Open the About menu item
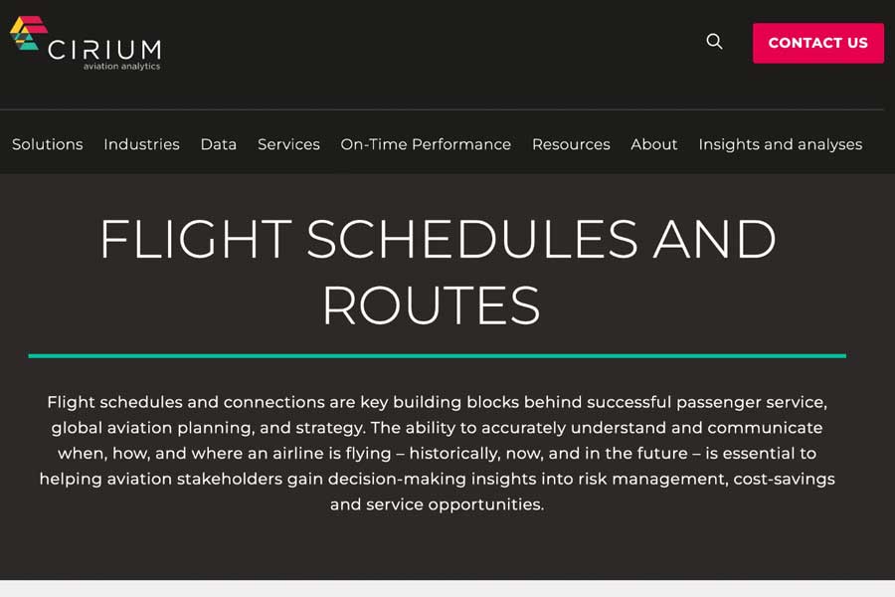 pyautogui.click(x=654, y=144)
